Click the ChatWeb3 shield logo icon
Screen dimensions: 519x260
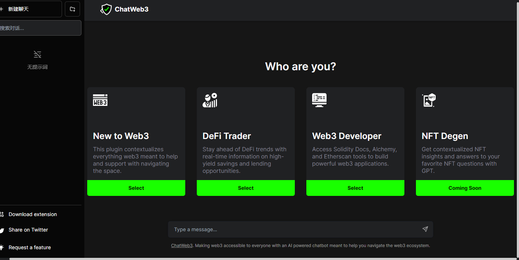click(106, 9)
